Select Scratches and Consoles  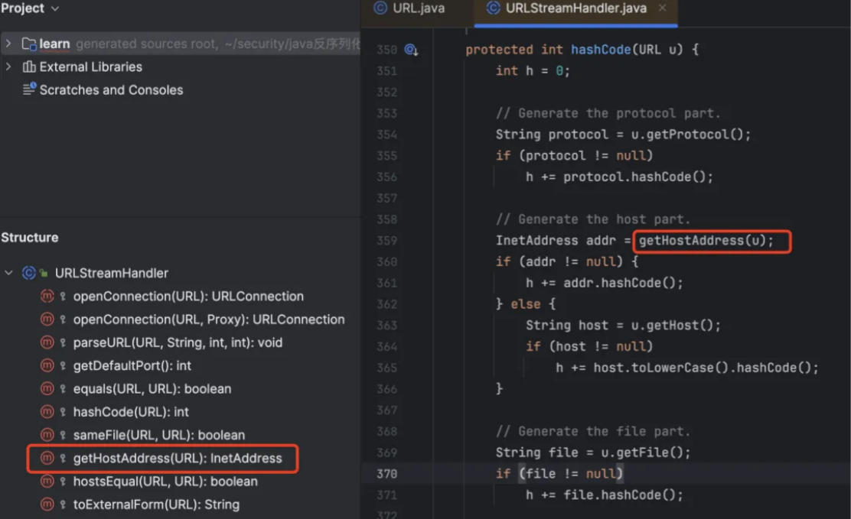[111, 90]
